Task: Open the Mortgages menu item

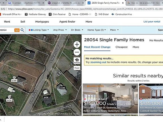Action: pyautogui.click(x=42, y=21)
